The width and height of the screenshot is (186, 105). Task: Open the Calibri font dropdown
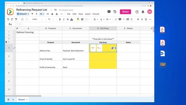[x=37, y=19]
